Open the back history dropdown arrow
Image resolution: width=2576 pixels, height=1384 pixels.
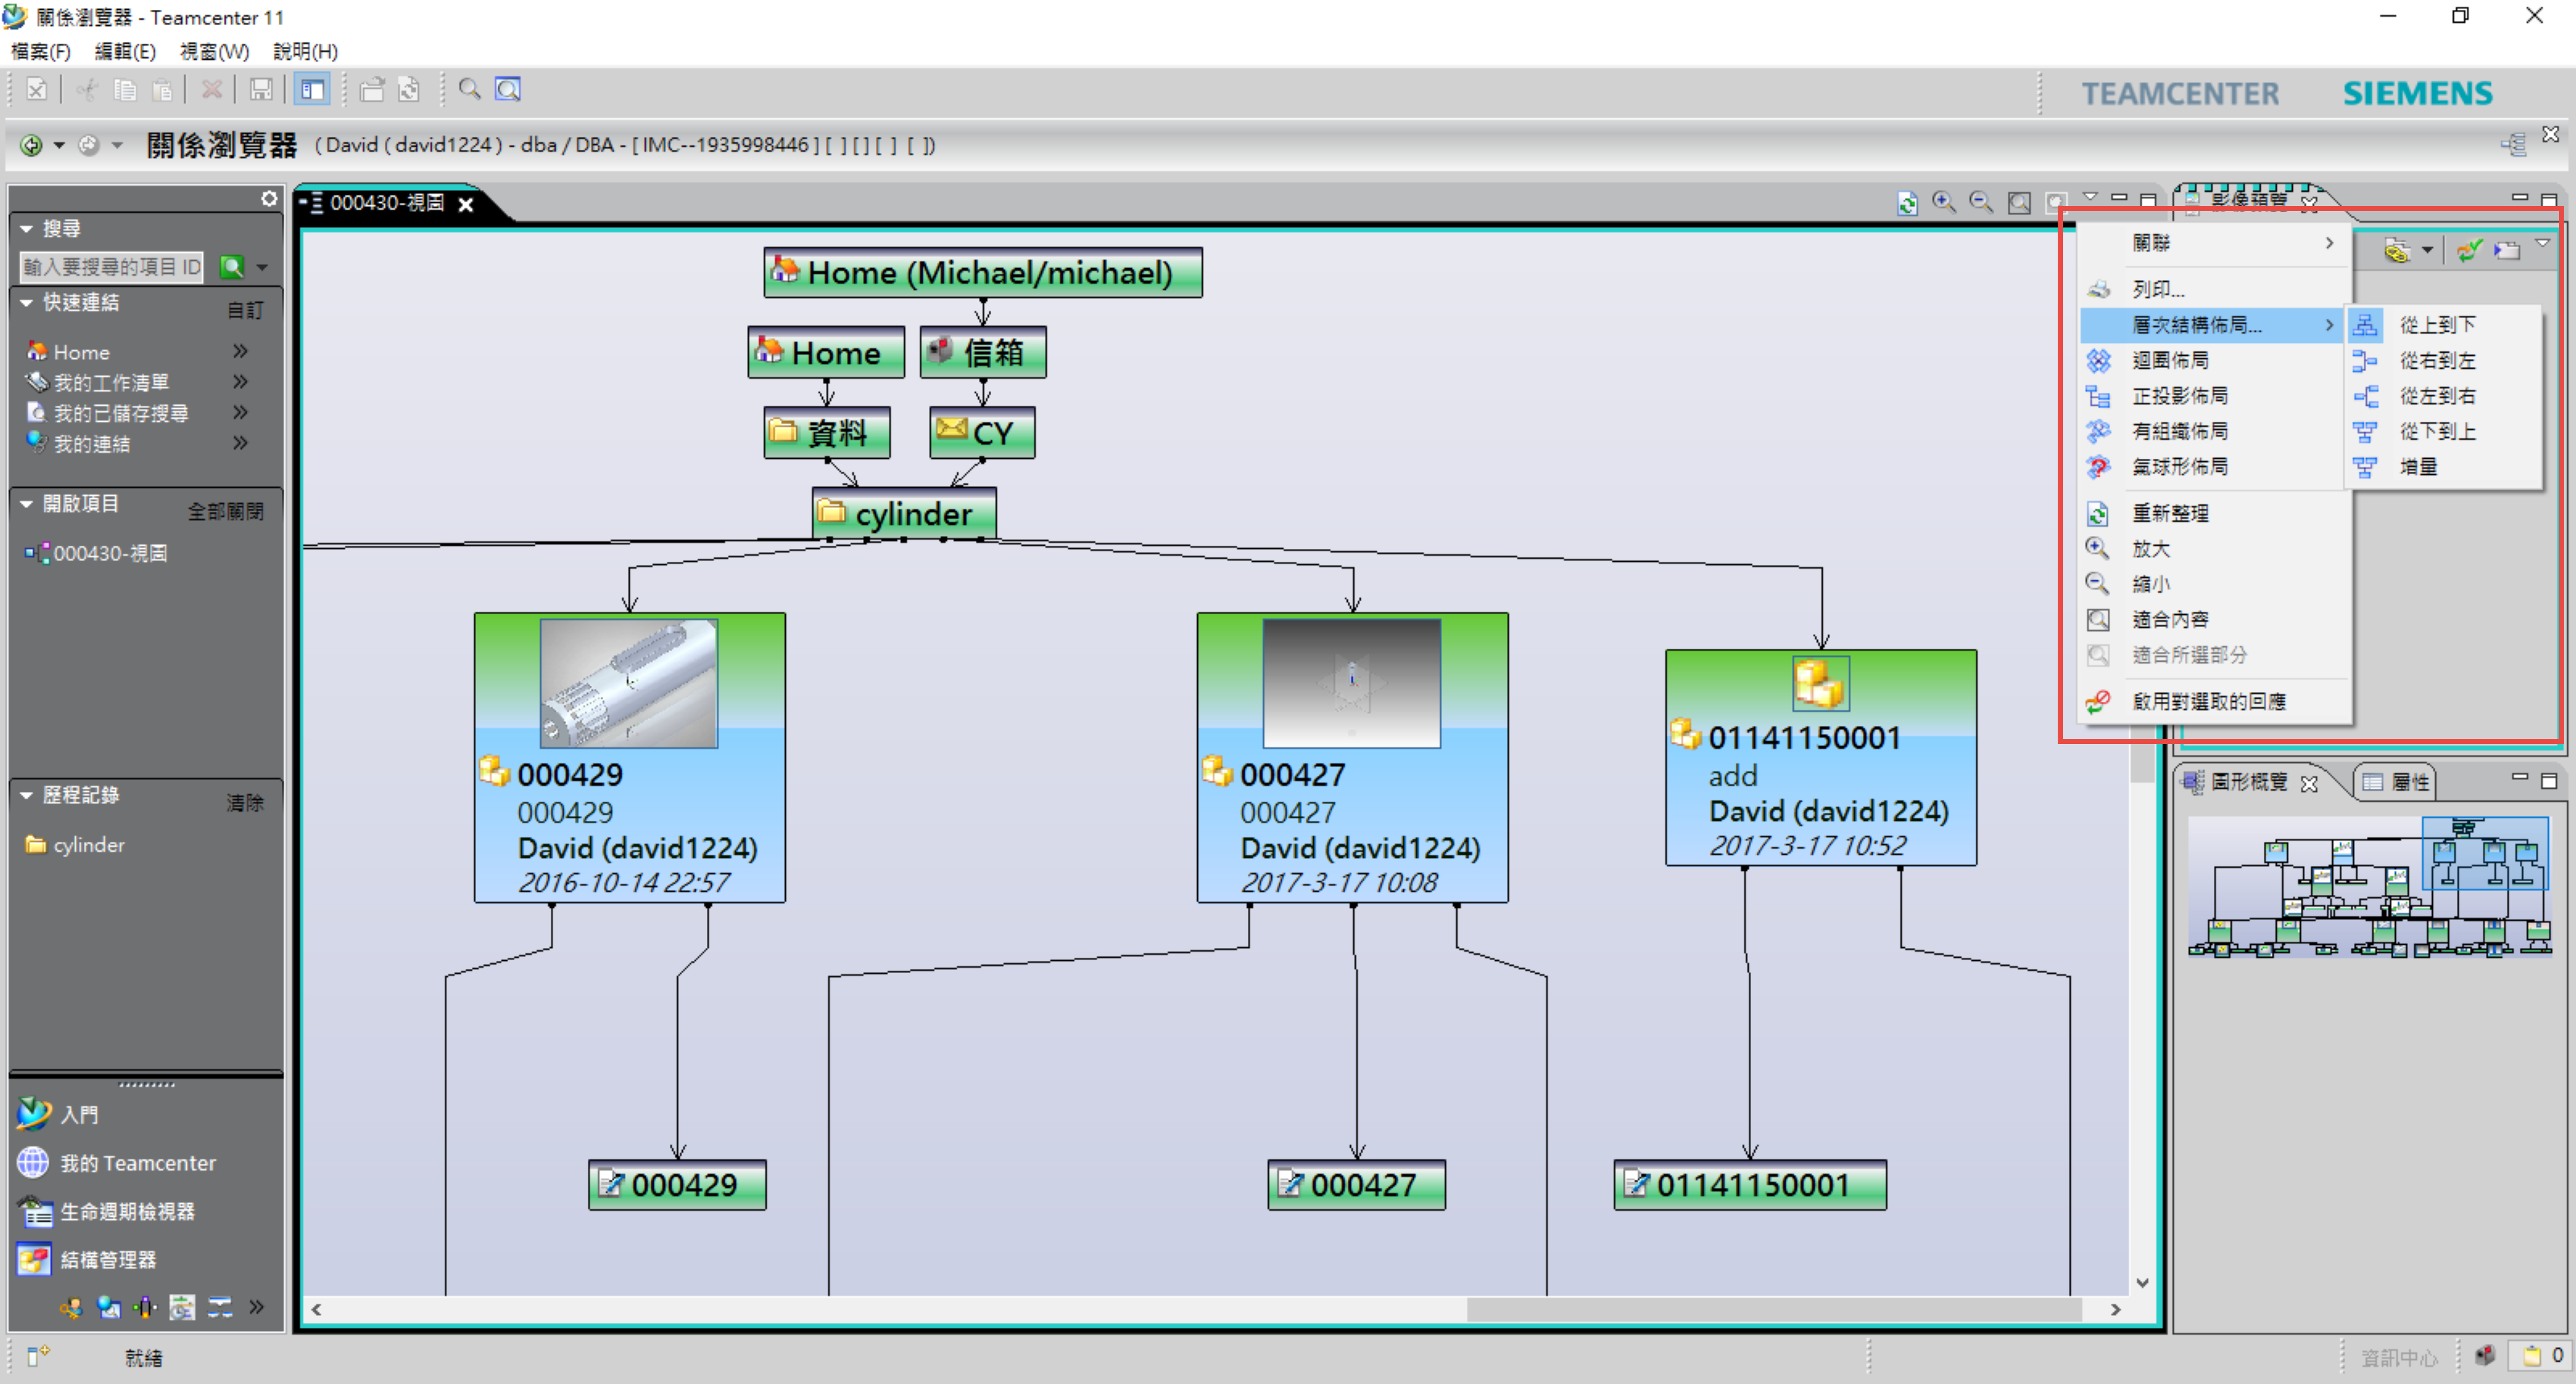(59, 146)
